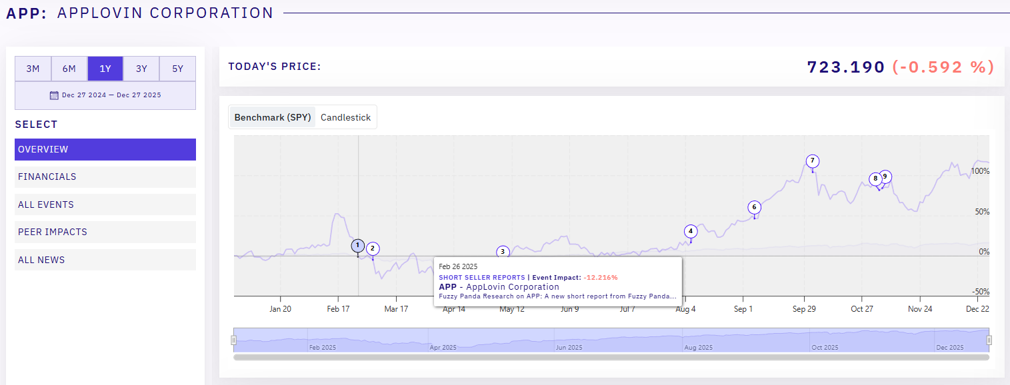This screenshot has width=1010, height=385.
Task: Open the FINANCIALS section
Action: pos(105,177)
